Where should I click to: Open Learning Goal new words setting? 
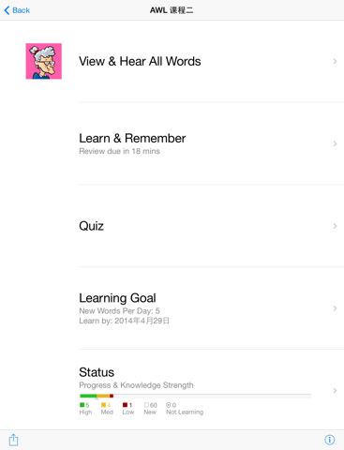point(119,311)
